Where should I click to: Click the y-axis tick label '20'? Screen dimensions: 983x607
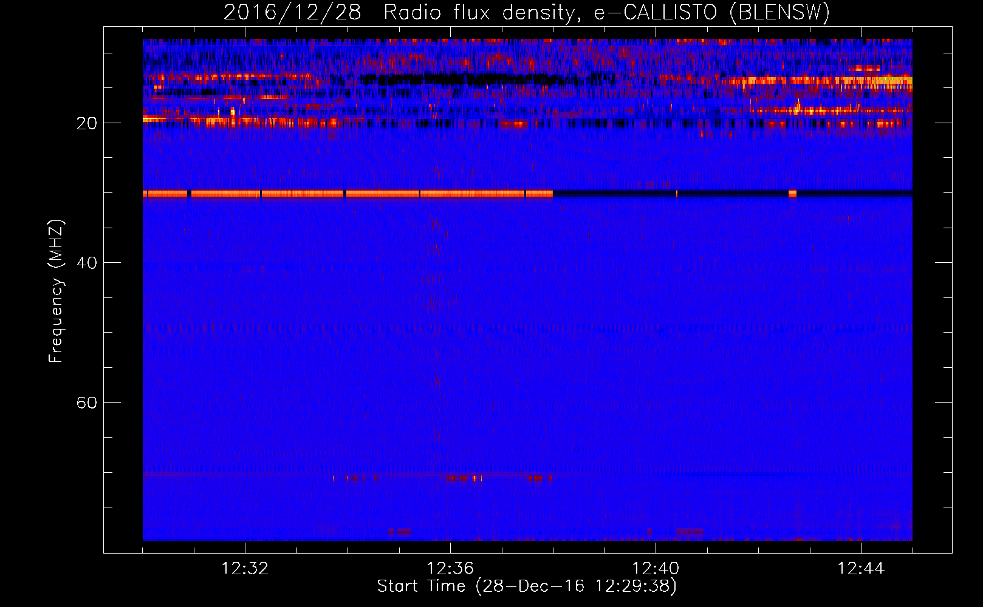click(x=87, y=123)
